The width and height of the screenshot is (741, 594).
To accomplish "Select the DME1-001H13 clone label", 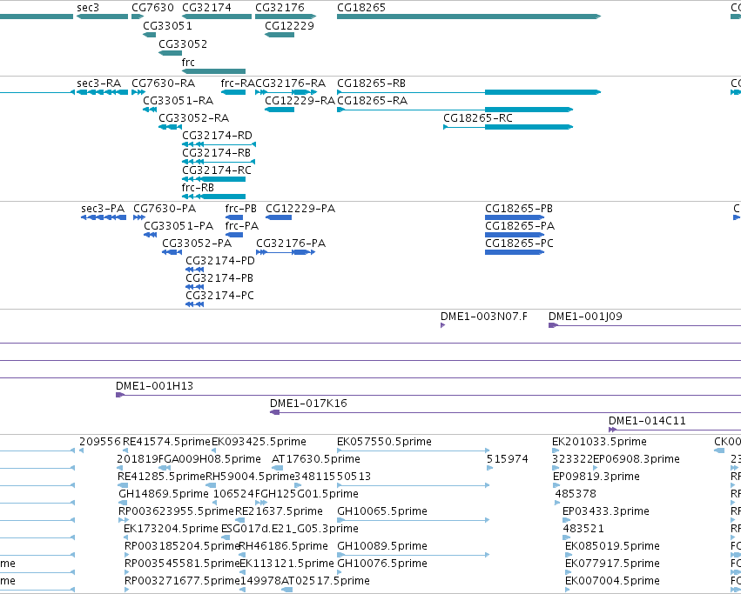I will [154, 386].
